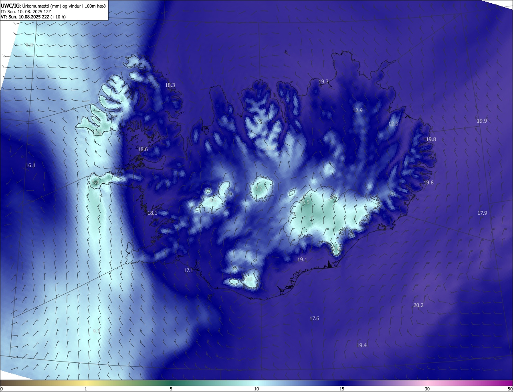Click the 17.9 value on the map

pos(482,213)
